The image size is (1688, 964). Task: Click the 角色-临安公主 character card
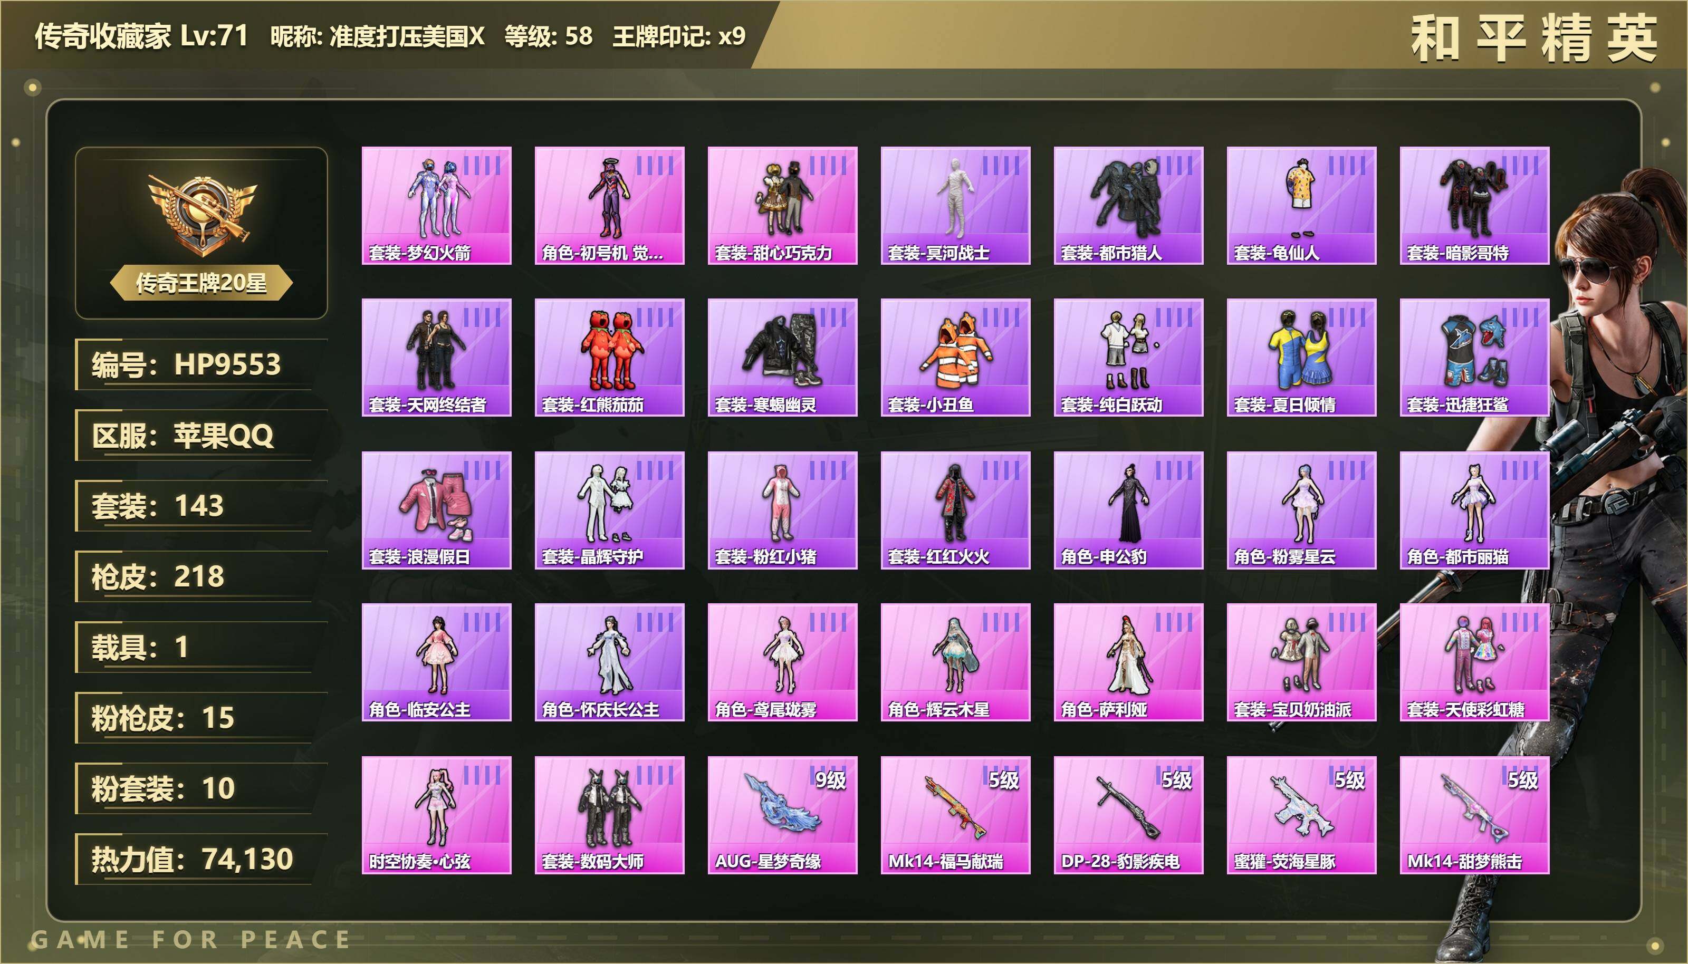436,662
